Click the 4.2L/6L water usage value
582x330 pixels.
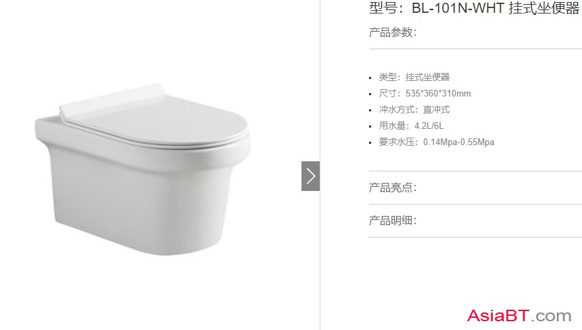pos(429,126)
